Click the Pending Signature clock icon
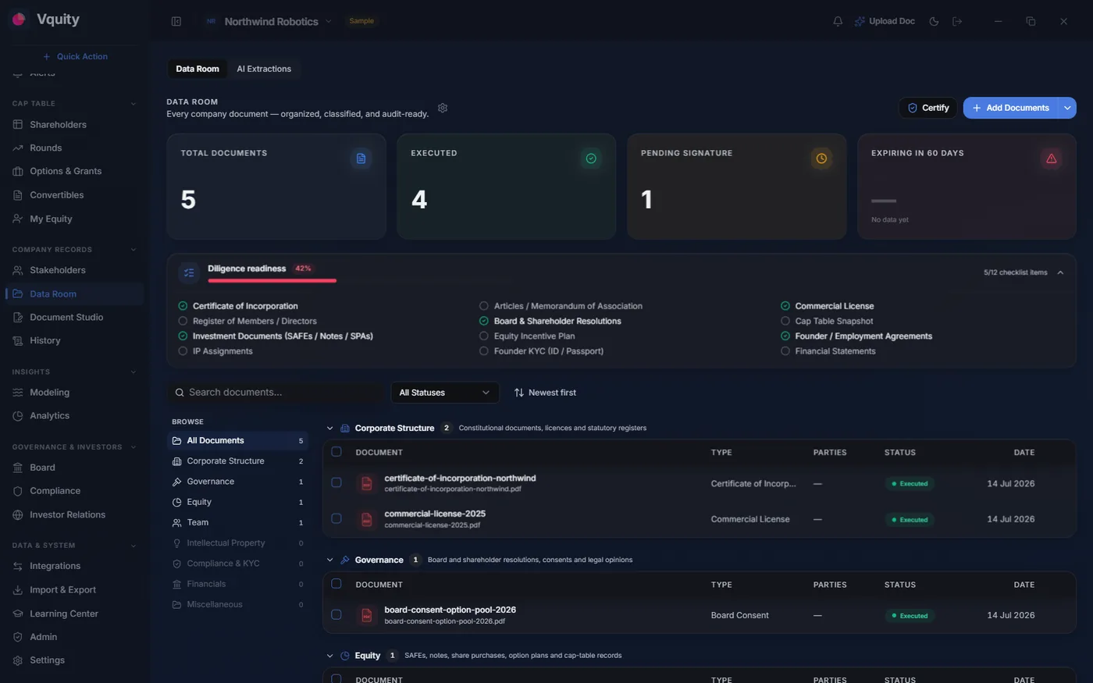1093x683 pixels. tap(821, 158)
